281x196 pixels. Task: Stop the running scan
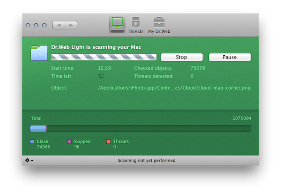coord(182,57)
